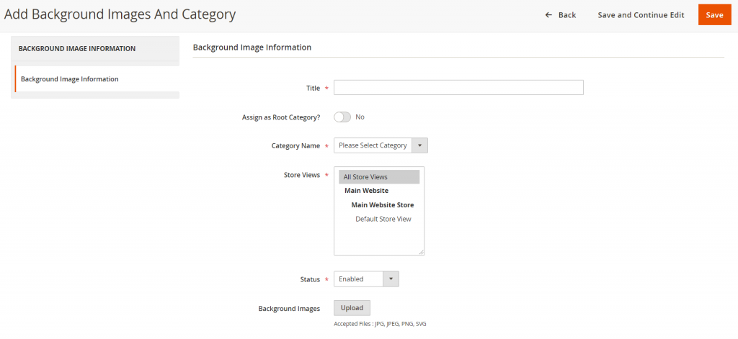Viewport: 738px width, 339px height.
Task: Click the back arrow icon
Action: [548, 15]
